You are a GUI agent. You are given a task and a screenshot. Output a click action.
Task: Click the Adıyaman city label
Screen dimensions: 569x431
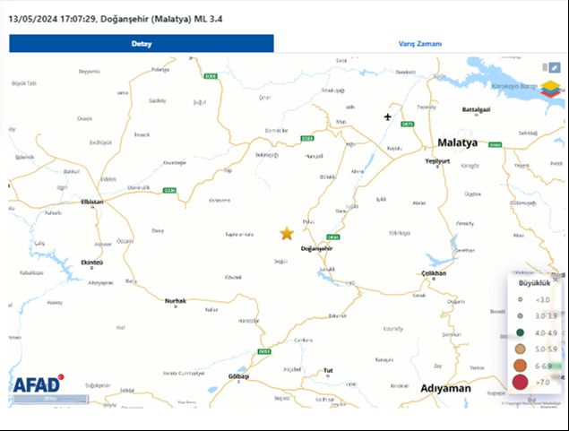(444, 389)
